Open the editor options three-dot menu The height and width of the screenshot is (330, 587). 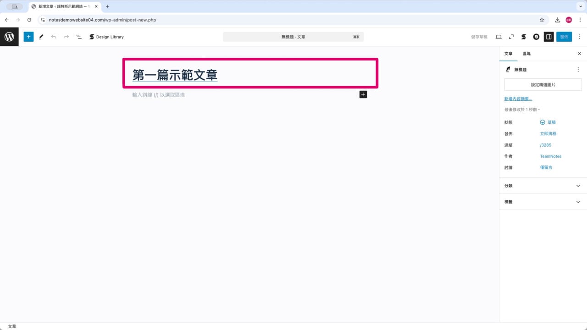(x=579, y=37)
